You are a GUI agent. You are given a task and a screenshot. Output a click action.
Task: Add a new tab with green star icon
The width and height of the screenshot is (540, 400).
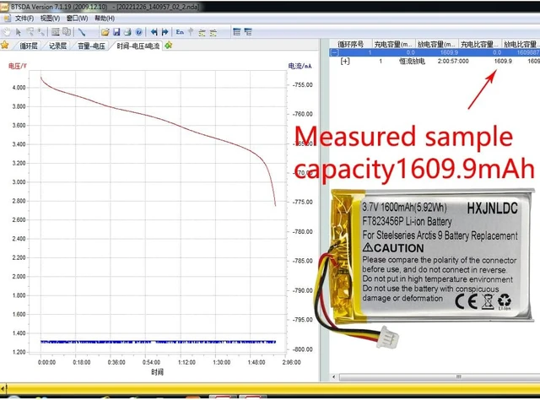[169, 45]
